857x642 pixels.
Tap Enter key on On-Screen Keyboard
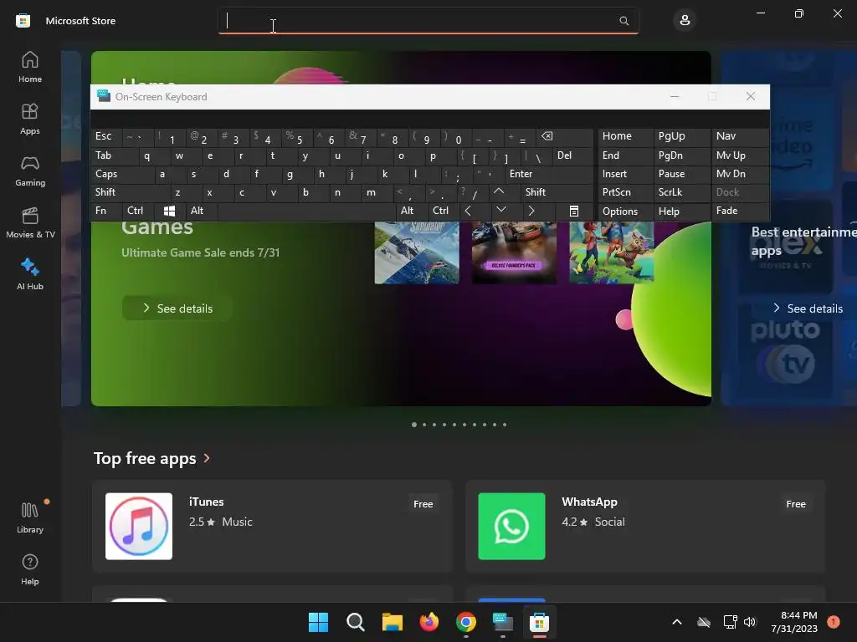pyautogui.click(x=549, y=174)
